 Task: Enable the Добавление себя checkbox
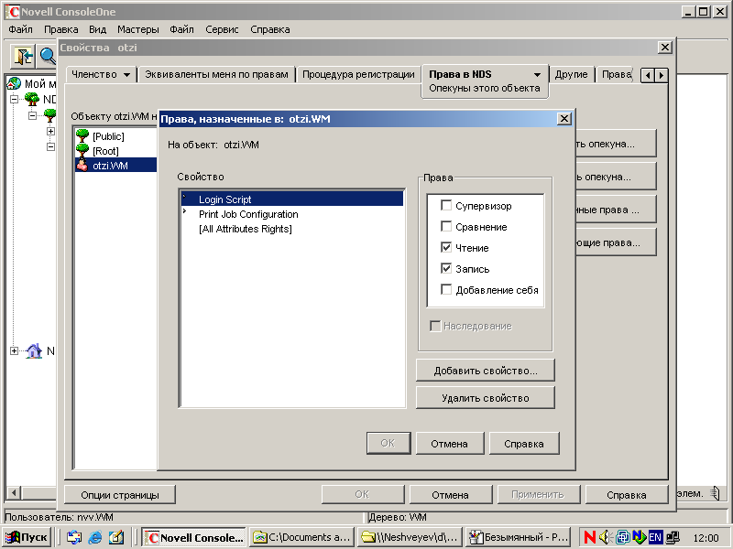(x=446, y=289)
